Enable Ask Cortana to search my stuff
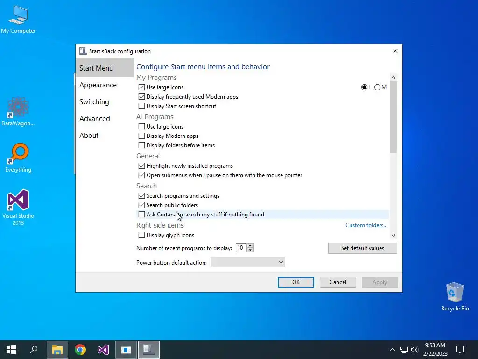This screenshot has width=478, height=359. (141, 214)
